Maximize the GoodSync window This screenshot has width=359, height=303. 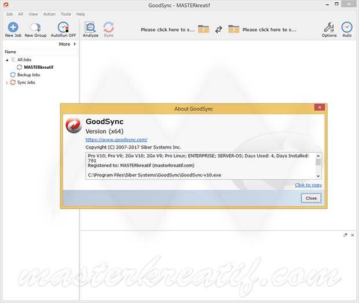tap(336, 4)
